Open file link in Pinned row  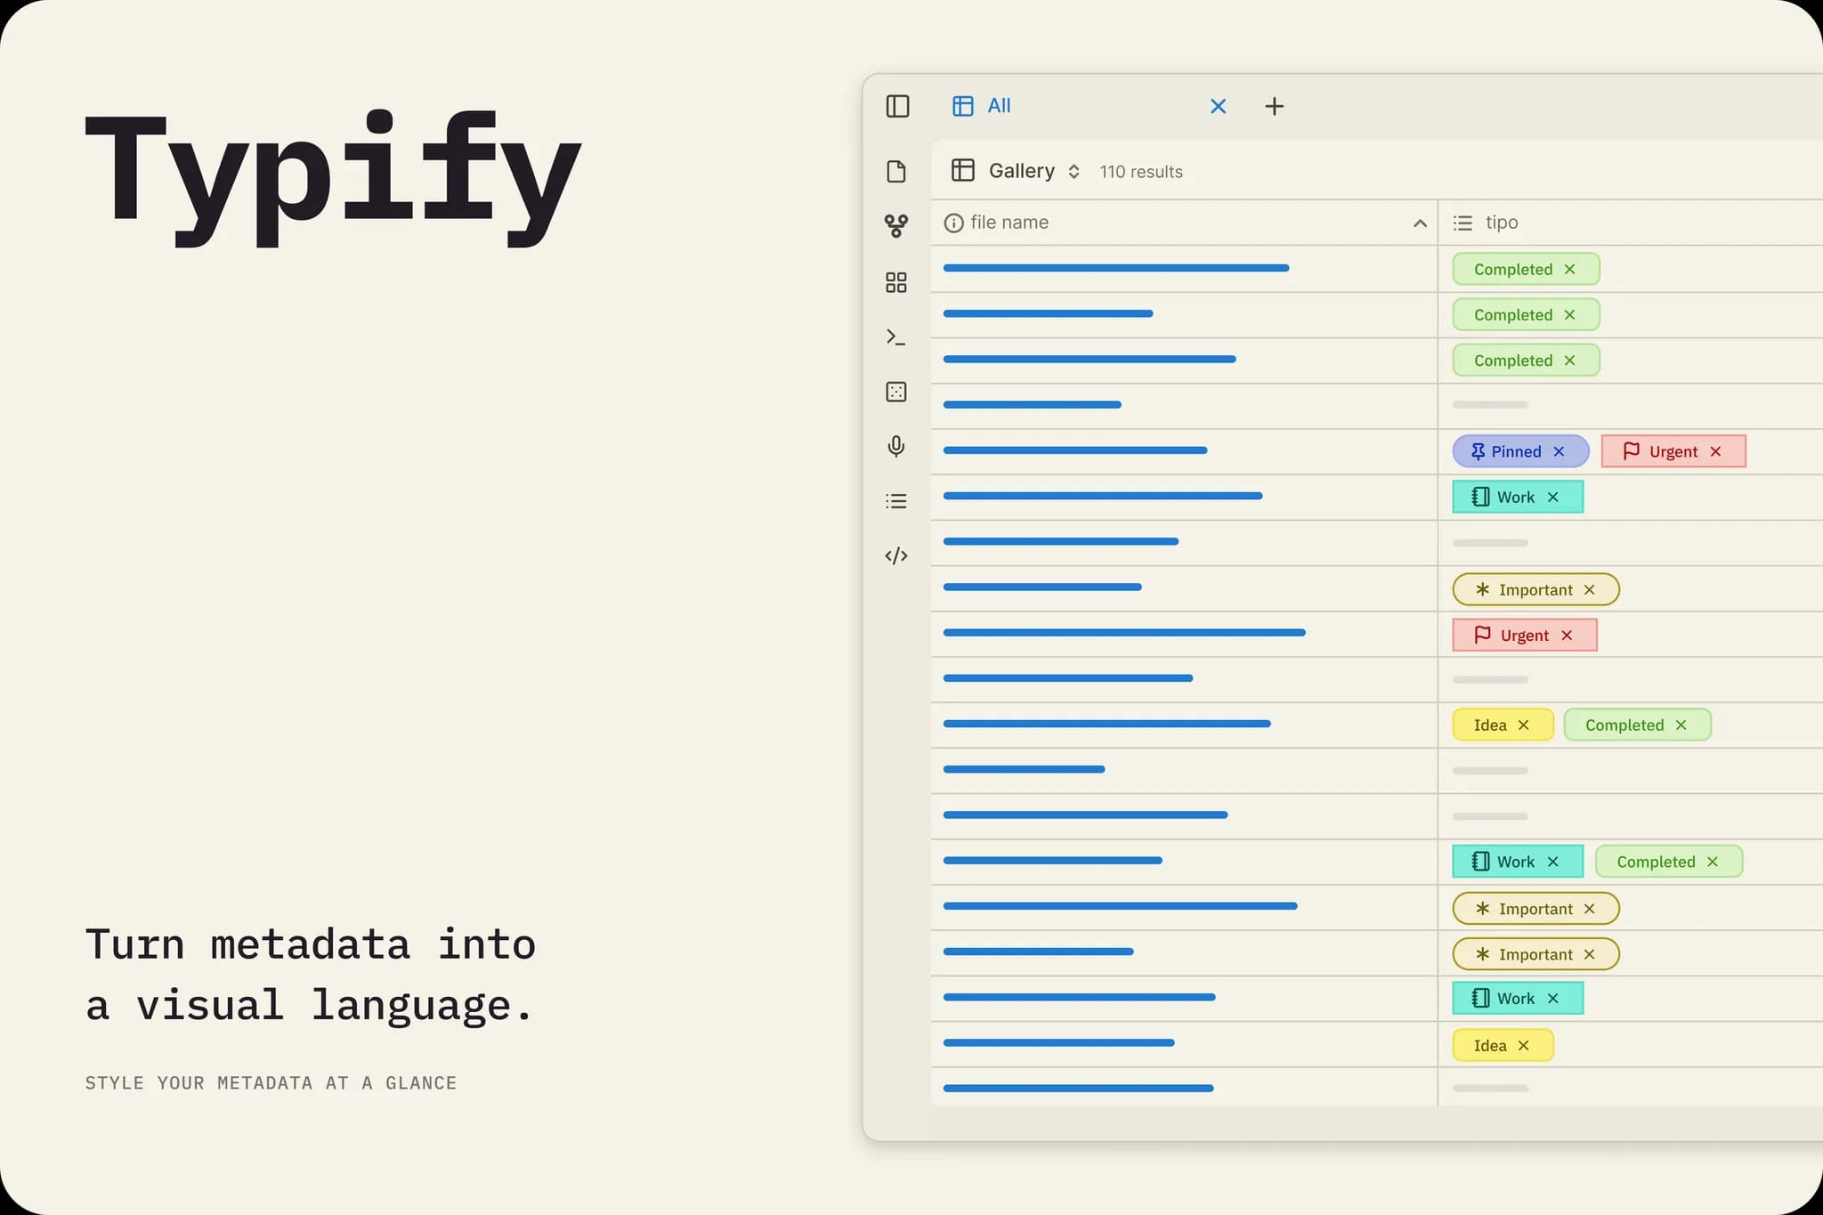click(x=1075, y=450)
